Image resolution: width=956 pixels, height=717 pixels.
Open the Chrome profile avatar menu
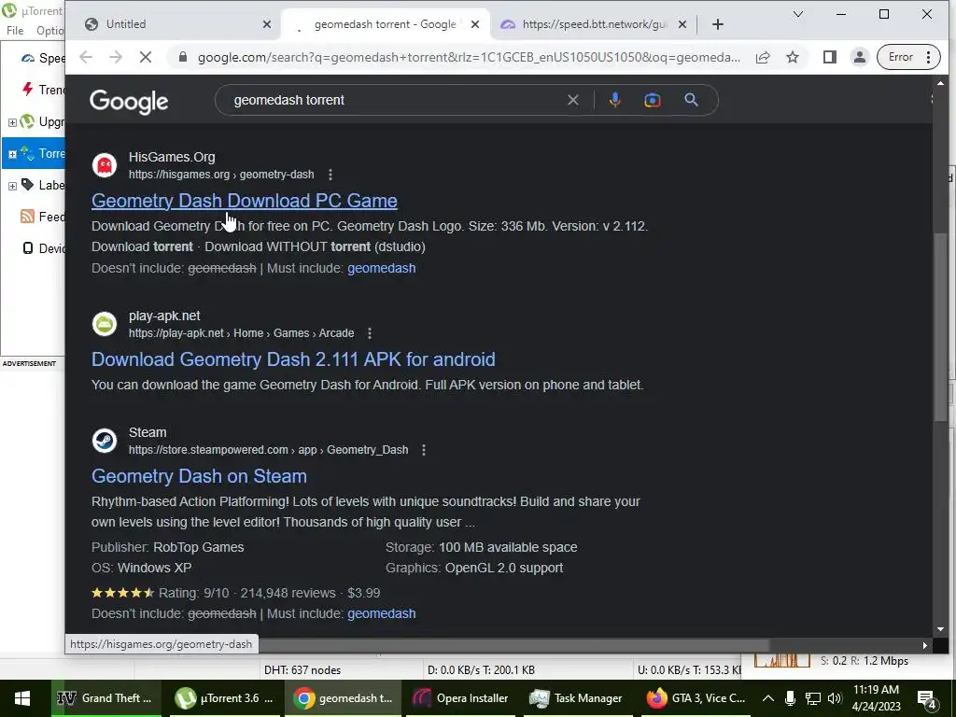pos(859,57)
